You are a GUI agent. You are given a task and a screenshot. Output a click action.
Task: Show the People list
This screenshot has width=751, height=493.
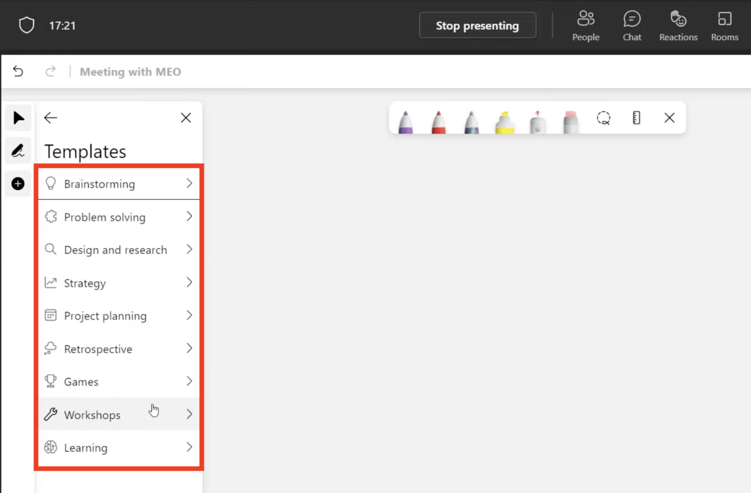586,25
